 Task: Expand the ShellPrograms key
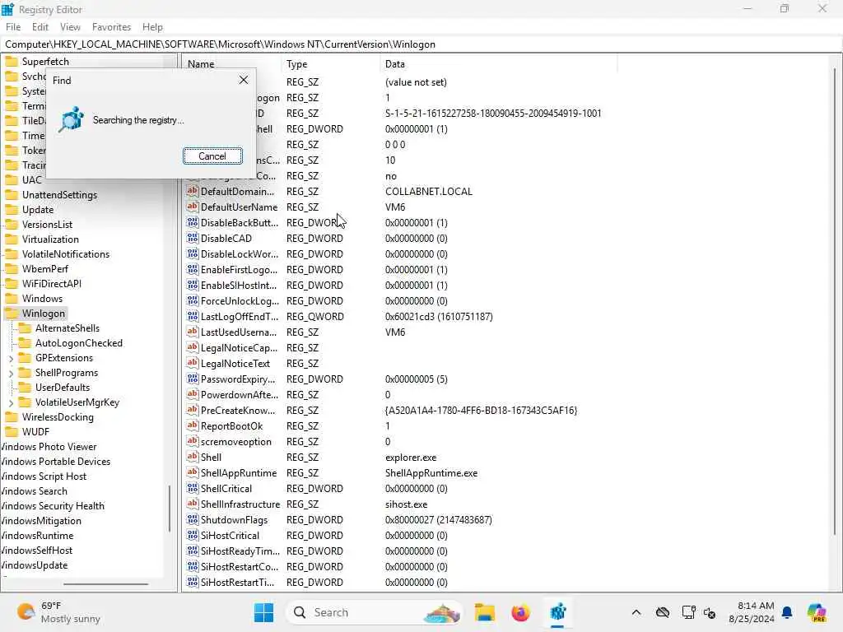(x=12, y=373)
